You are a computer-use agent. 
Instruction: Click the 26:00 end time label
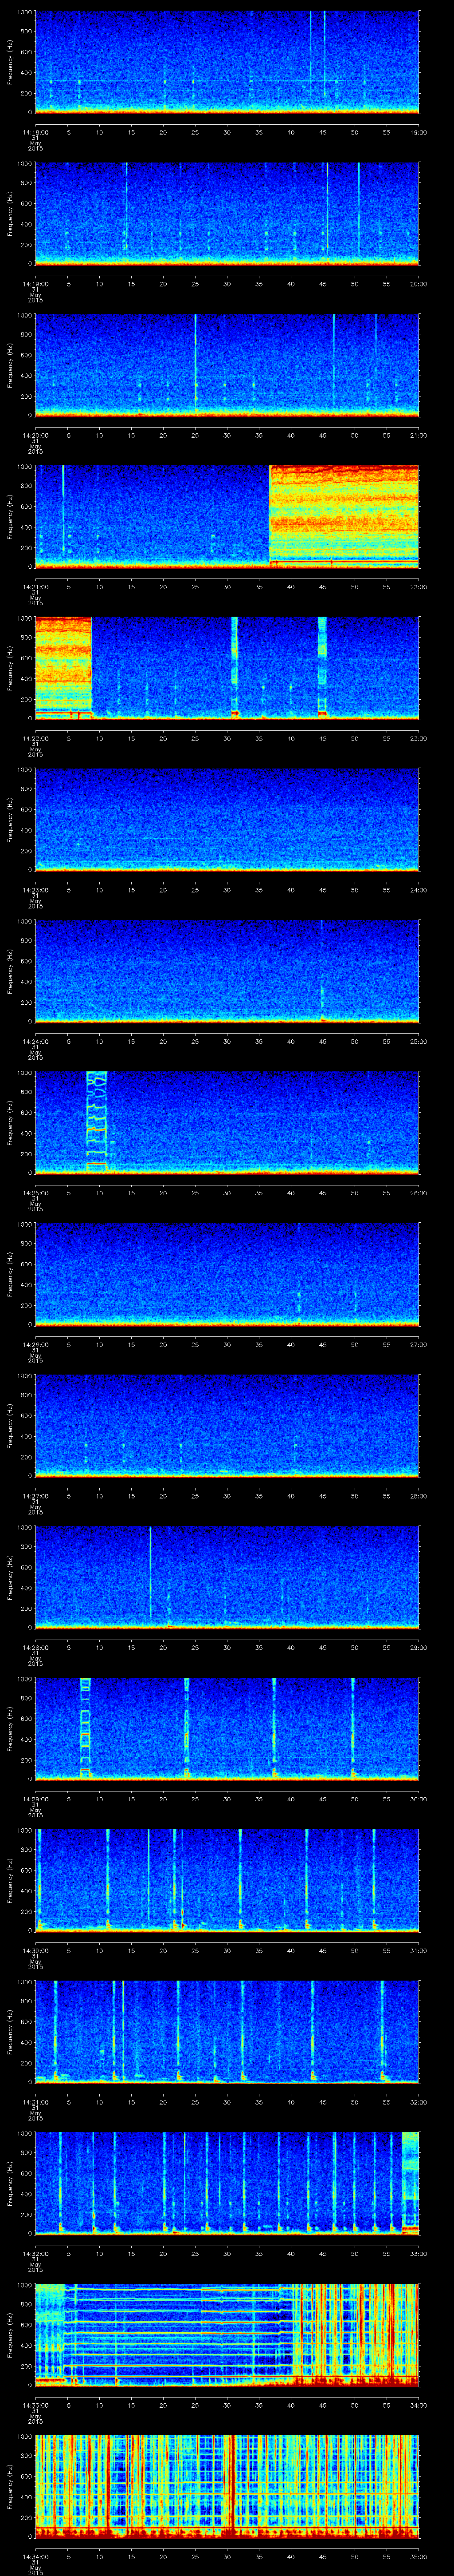[x=419, y=1193]
